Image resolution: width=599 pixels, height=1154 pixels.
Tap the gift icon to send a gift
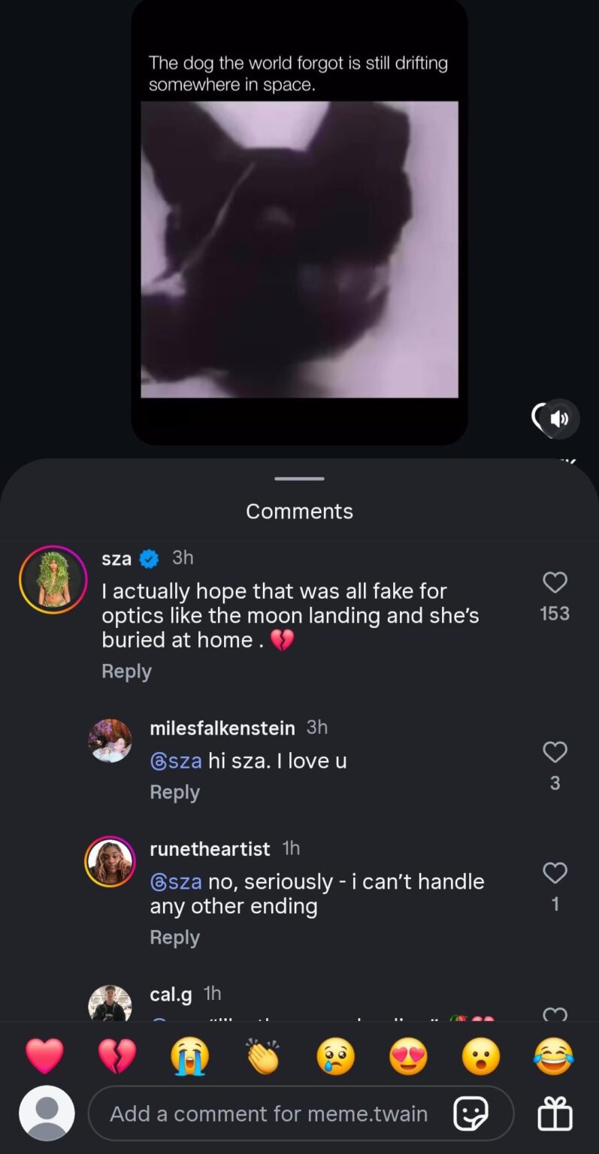555,1113
